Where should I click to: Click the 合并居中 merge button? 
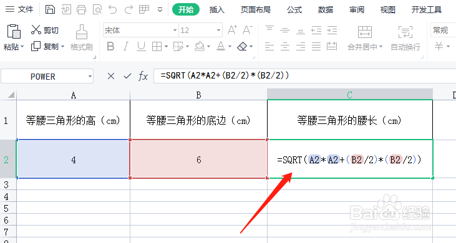point(365,38)
